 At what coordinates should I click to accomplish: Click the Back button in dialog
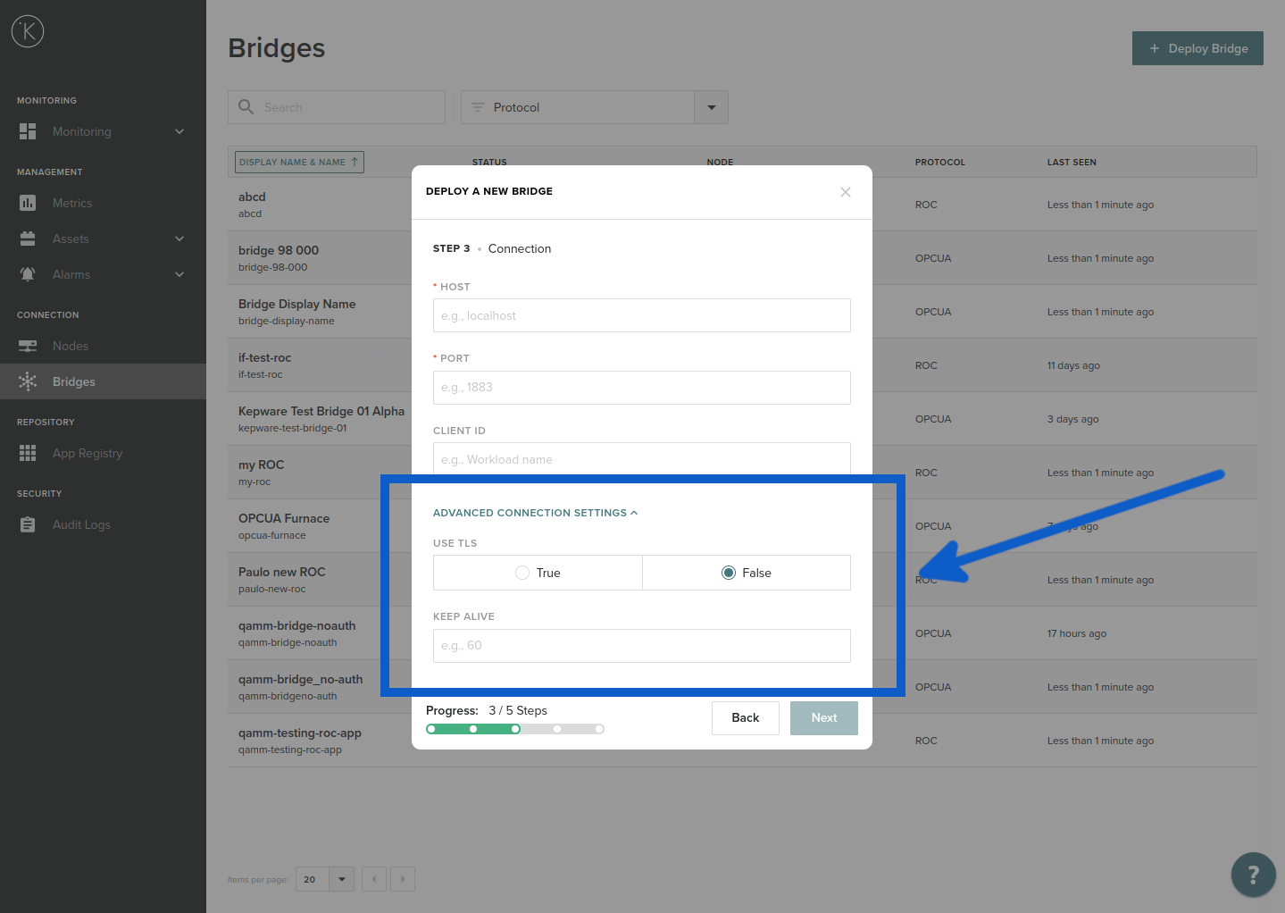point(745,717)
